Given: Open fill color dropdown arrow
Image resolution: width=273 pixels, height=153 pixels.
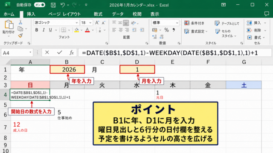Looking at the screenshot, I should [x=81, y=30].
